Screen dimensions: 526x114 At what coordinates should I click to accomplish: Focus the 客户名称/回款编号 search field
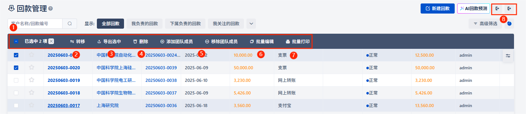(x=35, y=24)
